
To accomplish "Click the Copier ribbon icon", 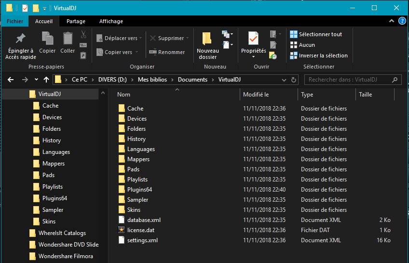I will (x=47, y=42).
